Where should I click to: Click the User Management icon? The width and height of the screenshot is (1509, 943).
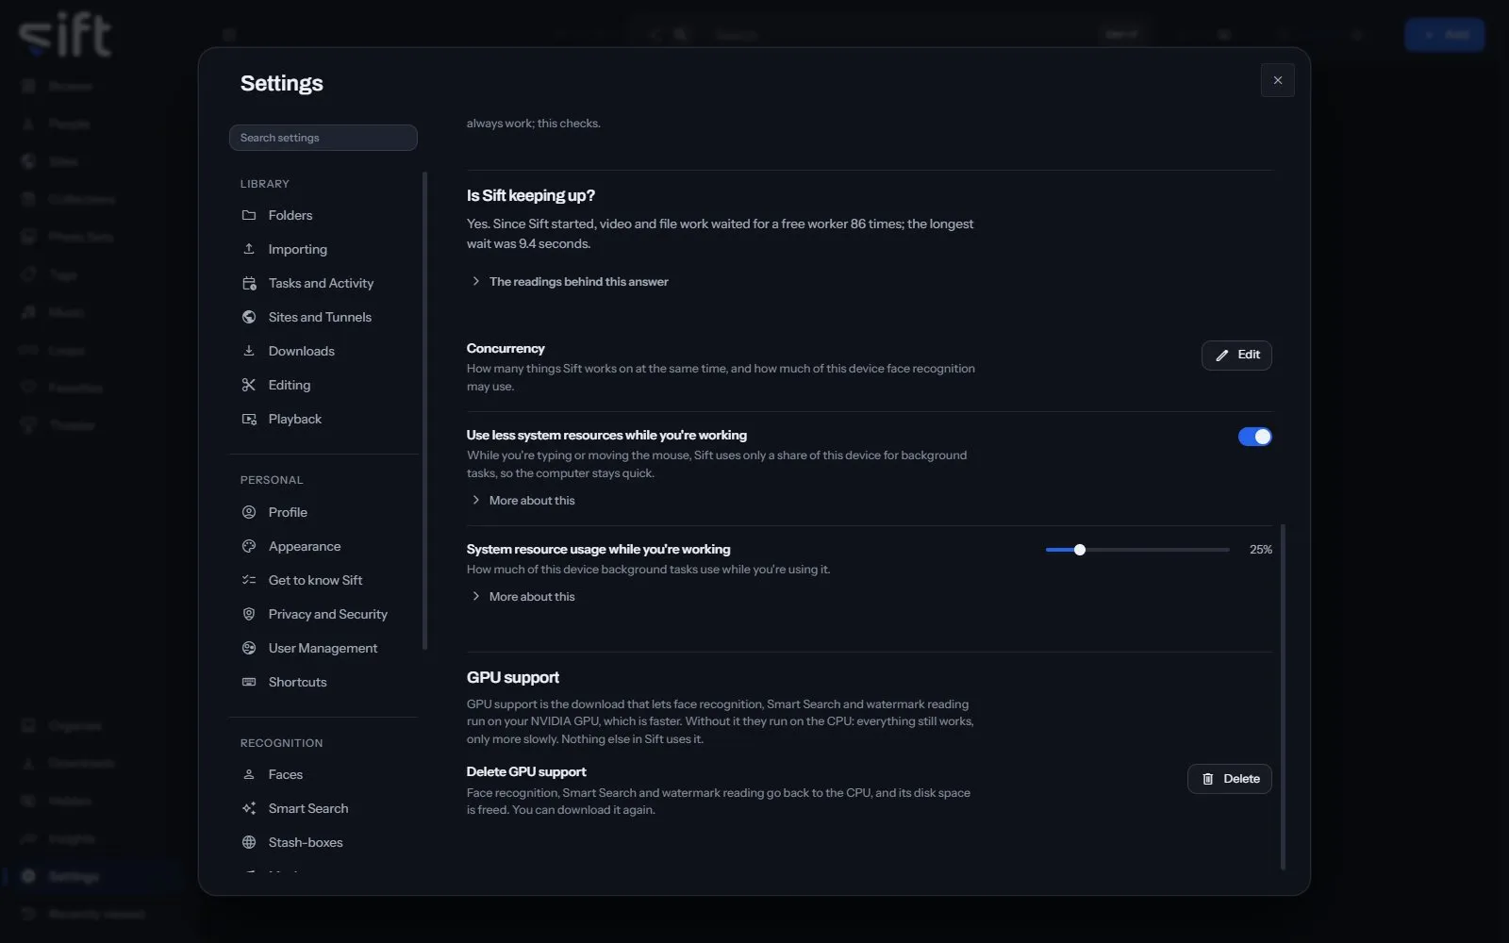[x=249, y=648]
